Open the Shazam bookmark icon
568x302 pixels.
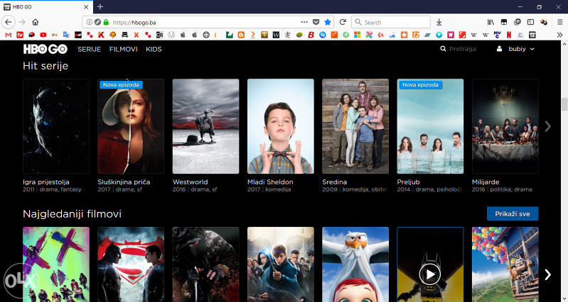[x=323, y=35]
